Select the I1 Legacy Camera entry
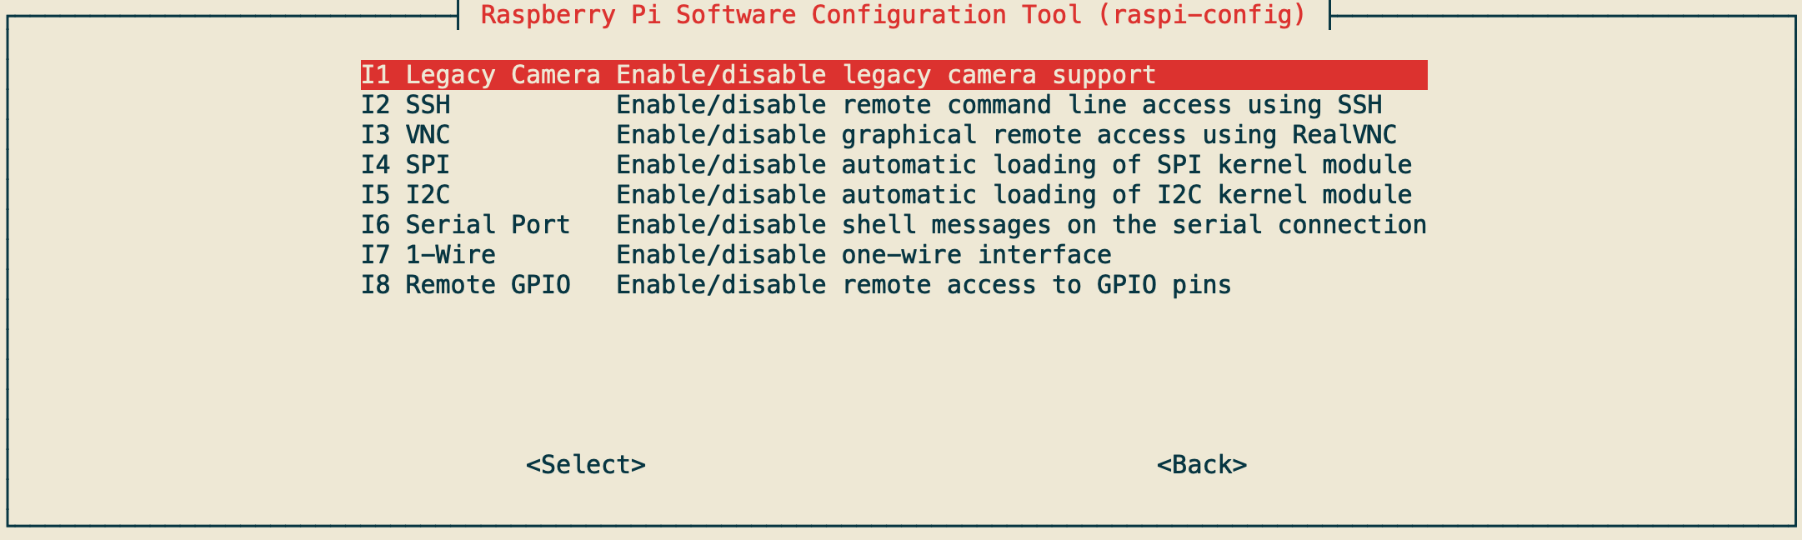The width and height of the screenshot is (1802, 540). click(x=893, y=75)
